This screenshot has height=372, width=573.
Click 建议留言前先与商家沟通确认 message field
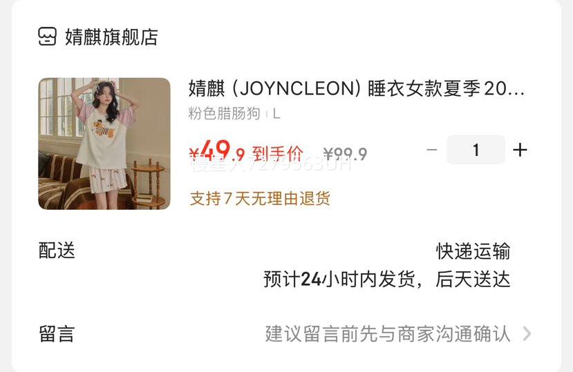(388, 333)
